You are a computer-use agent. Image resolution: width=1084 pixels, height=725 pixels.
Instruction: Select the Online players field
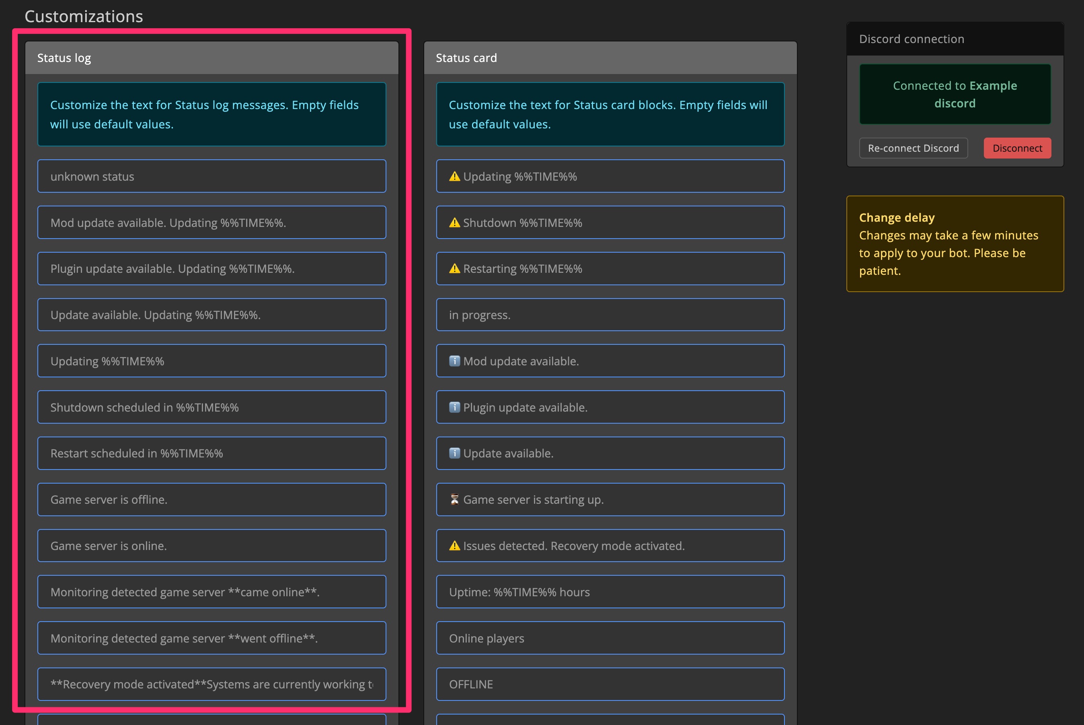pyautogui.click(x=610, y=638)
